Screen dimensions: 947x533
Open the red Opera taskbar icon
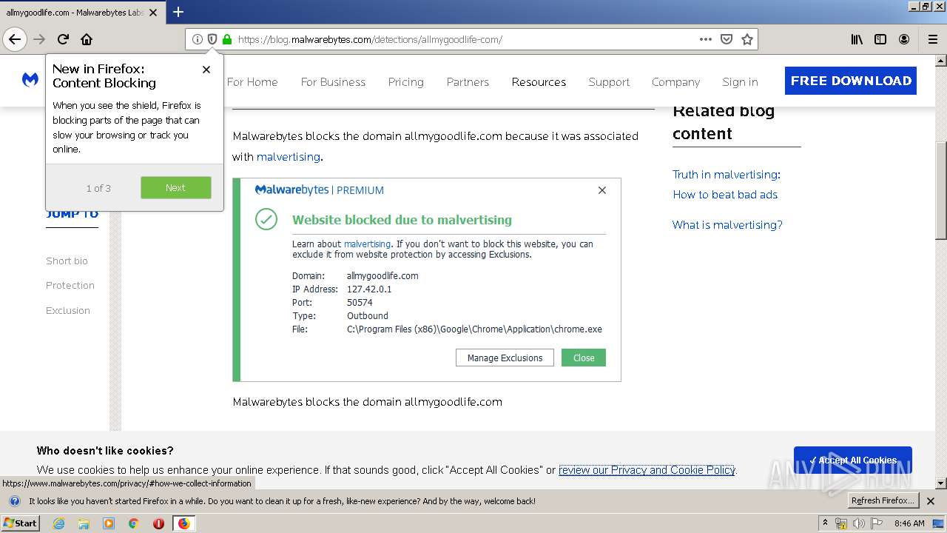(x=158, y=523)
